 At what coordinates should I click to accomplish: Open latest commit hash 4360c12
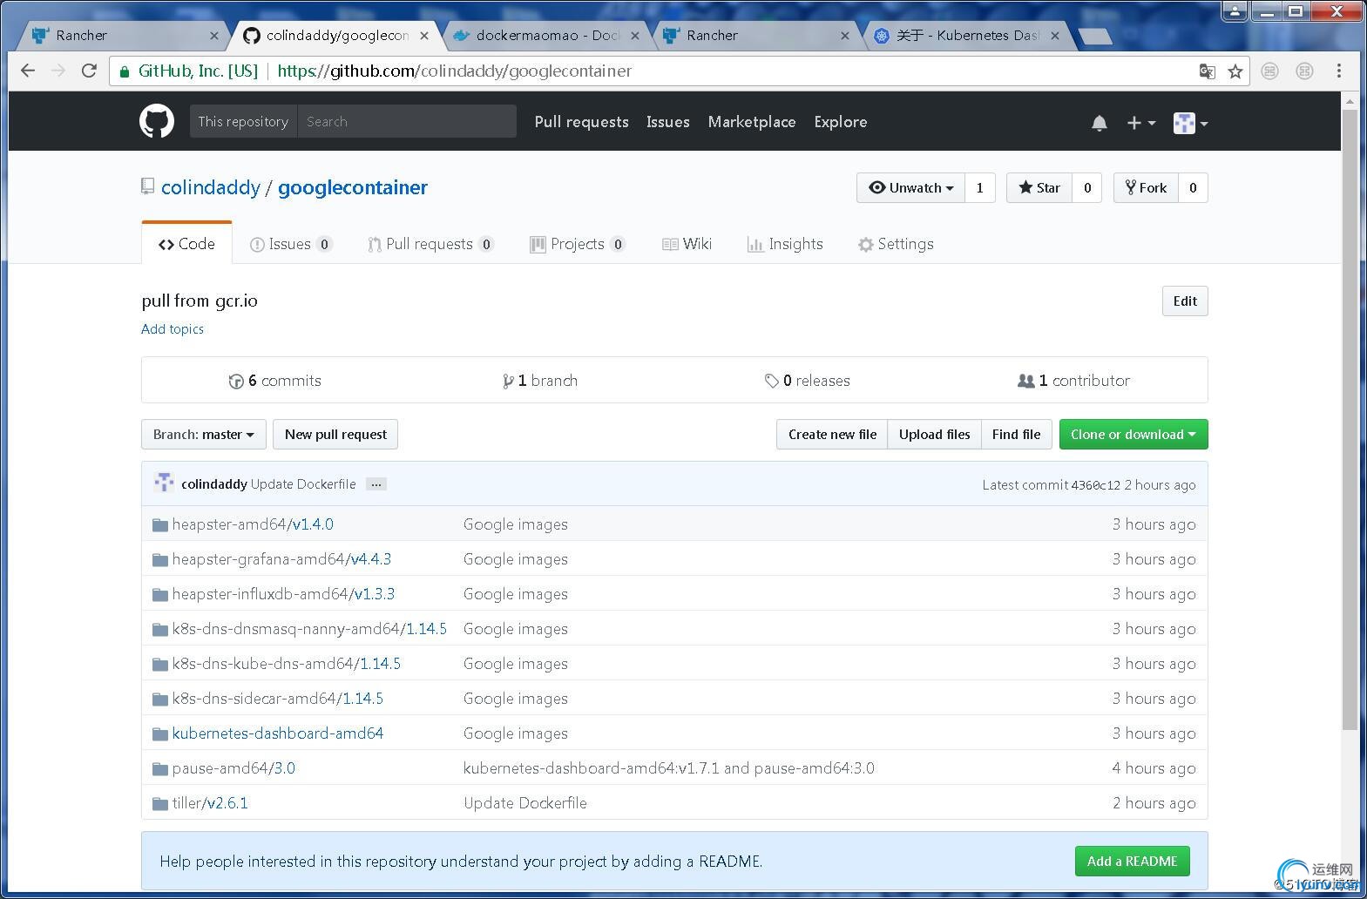tap(1095, 485)
